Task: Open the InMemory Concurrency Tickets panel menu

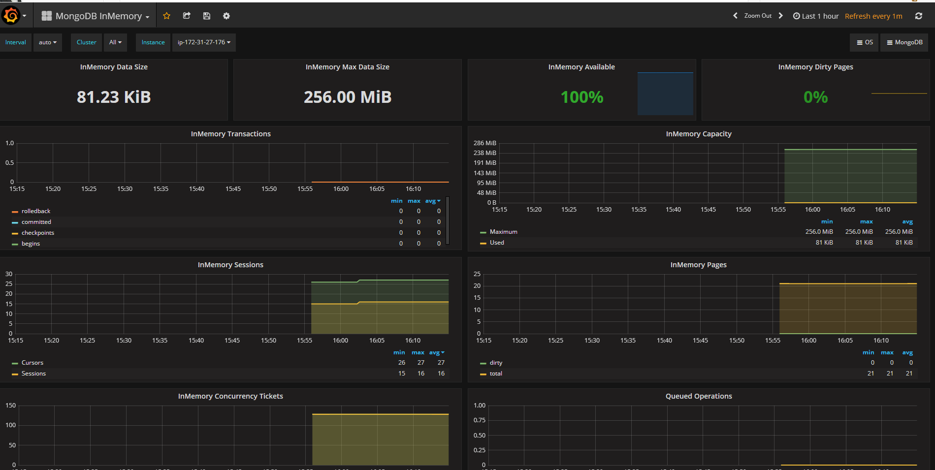Action: [230, 396]
